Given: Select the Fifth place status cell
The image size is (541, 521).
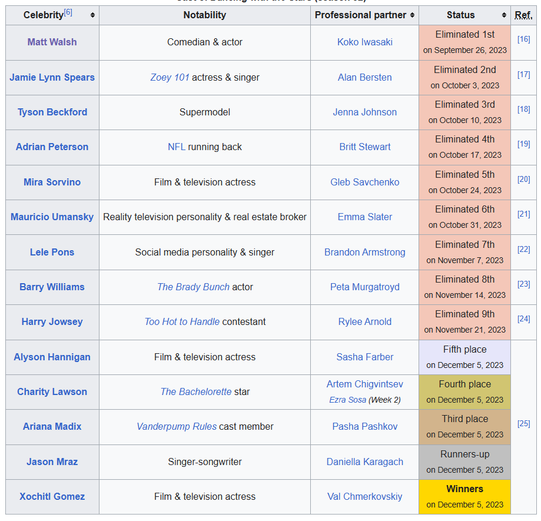Looking at the screenshot, I should pyautogui.click(x=464, y=357).
